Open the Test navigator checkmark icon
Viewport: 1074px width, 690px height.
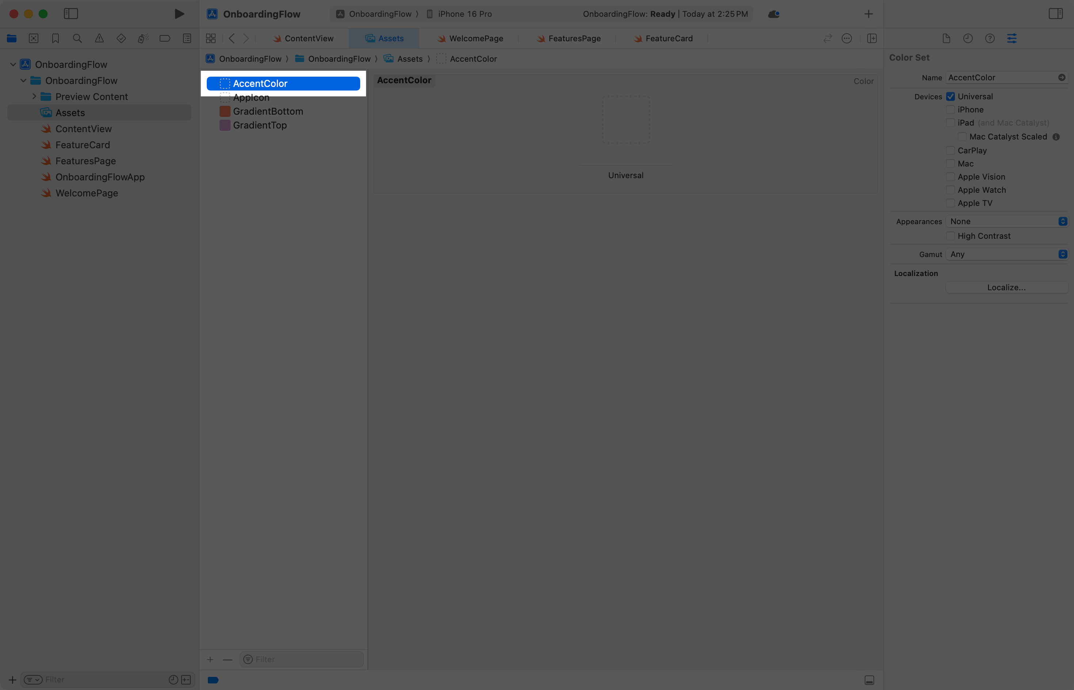tap(121, 38)
